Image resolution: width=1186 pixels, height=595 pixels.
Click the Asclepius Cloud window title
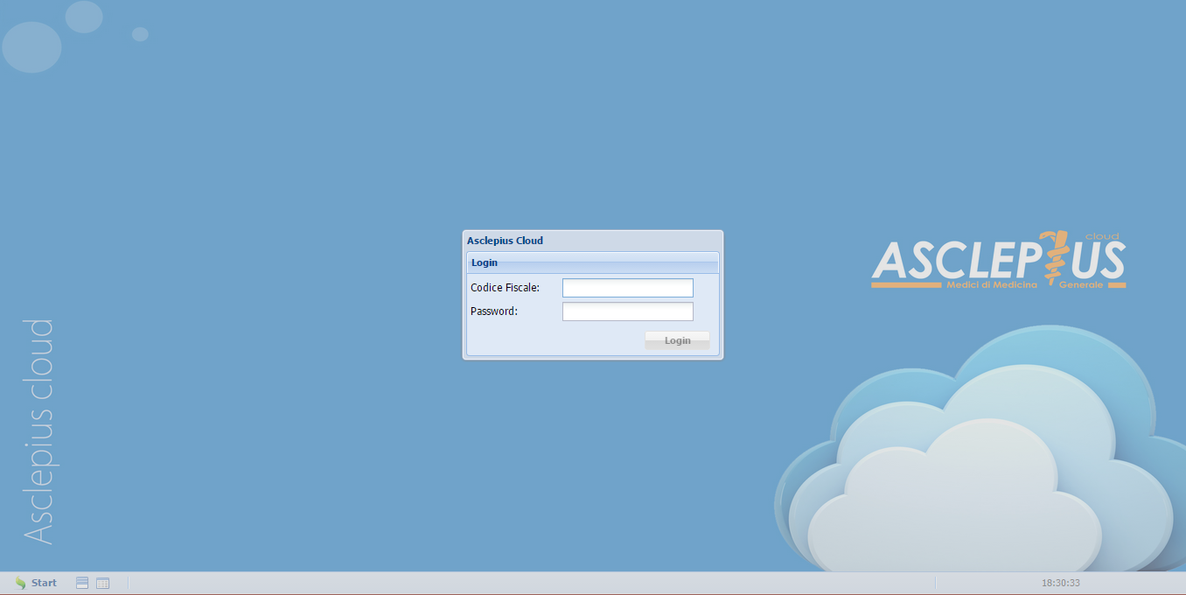coord(505,241)
